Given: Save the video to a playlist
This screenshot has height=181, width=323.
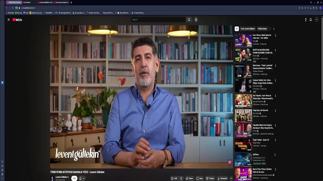Looking at the screenshot, I should tap(199, 178).
